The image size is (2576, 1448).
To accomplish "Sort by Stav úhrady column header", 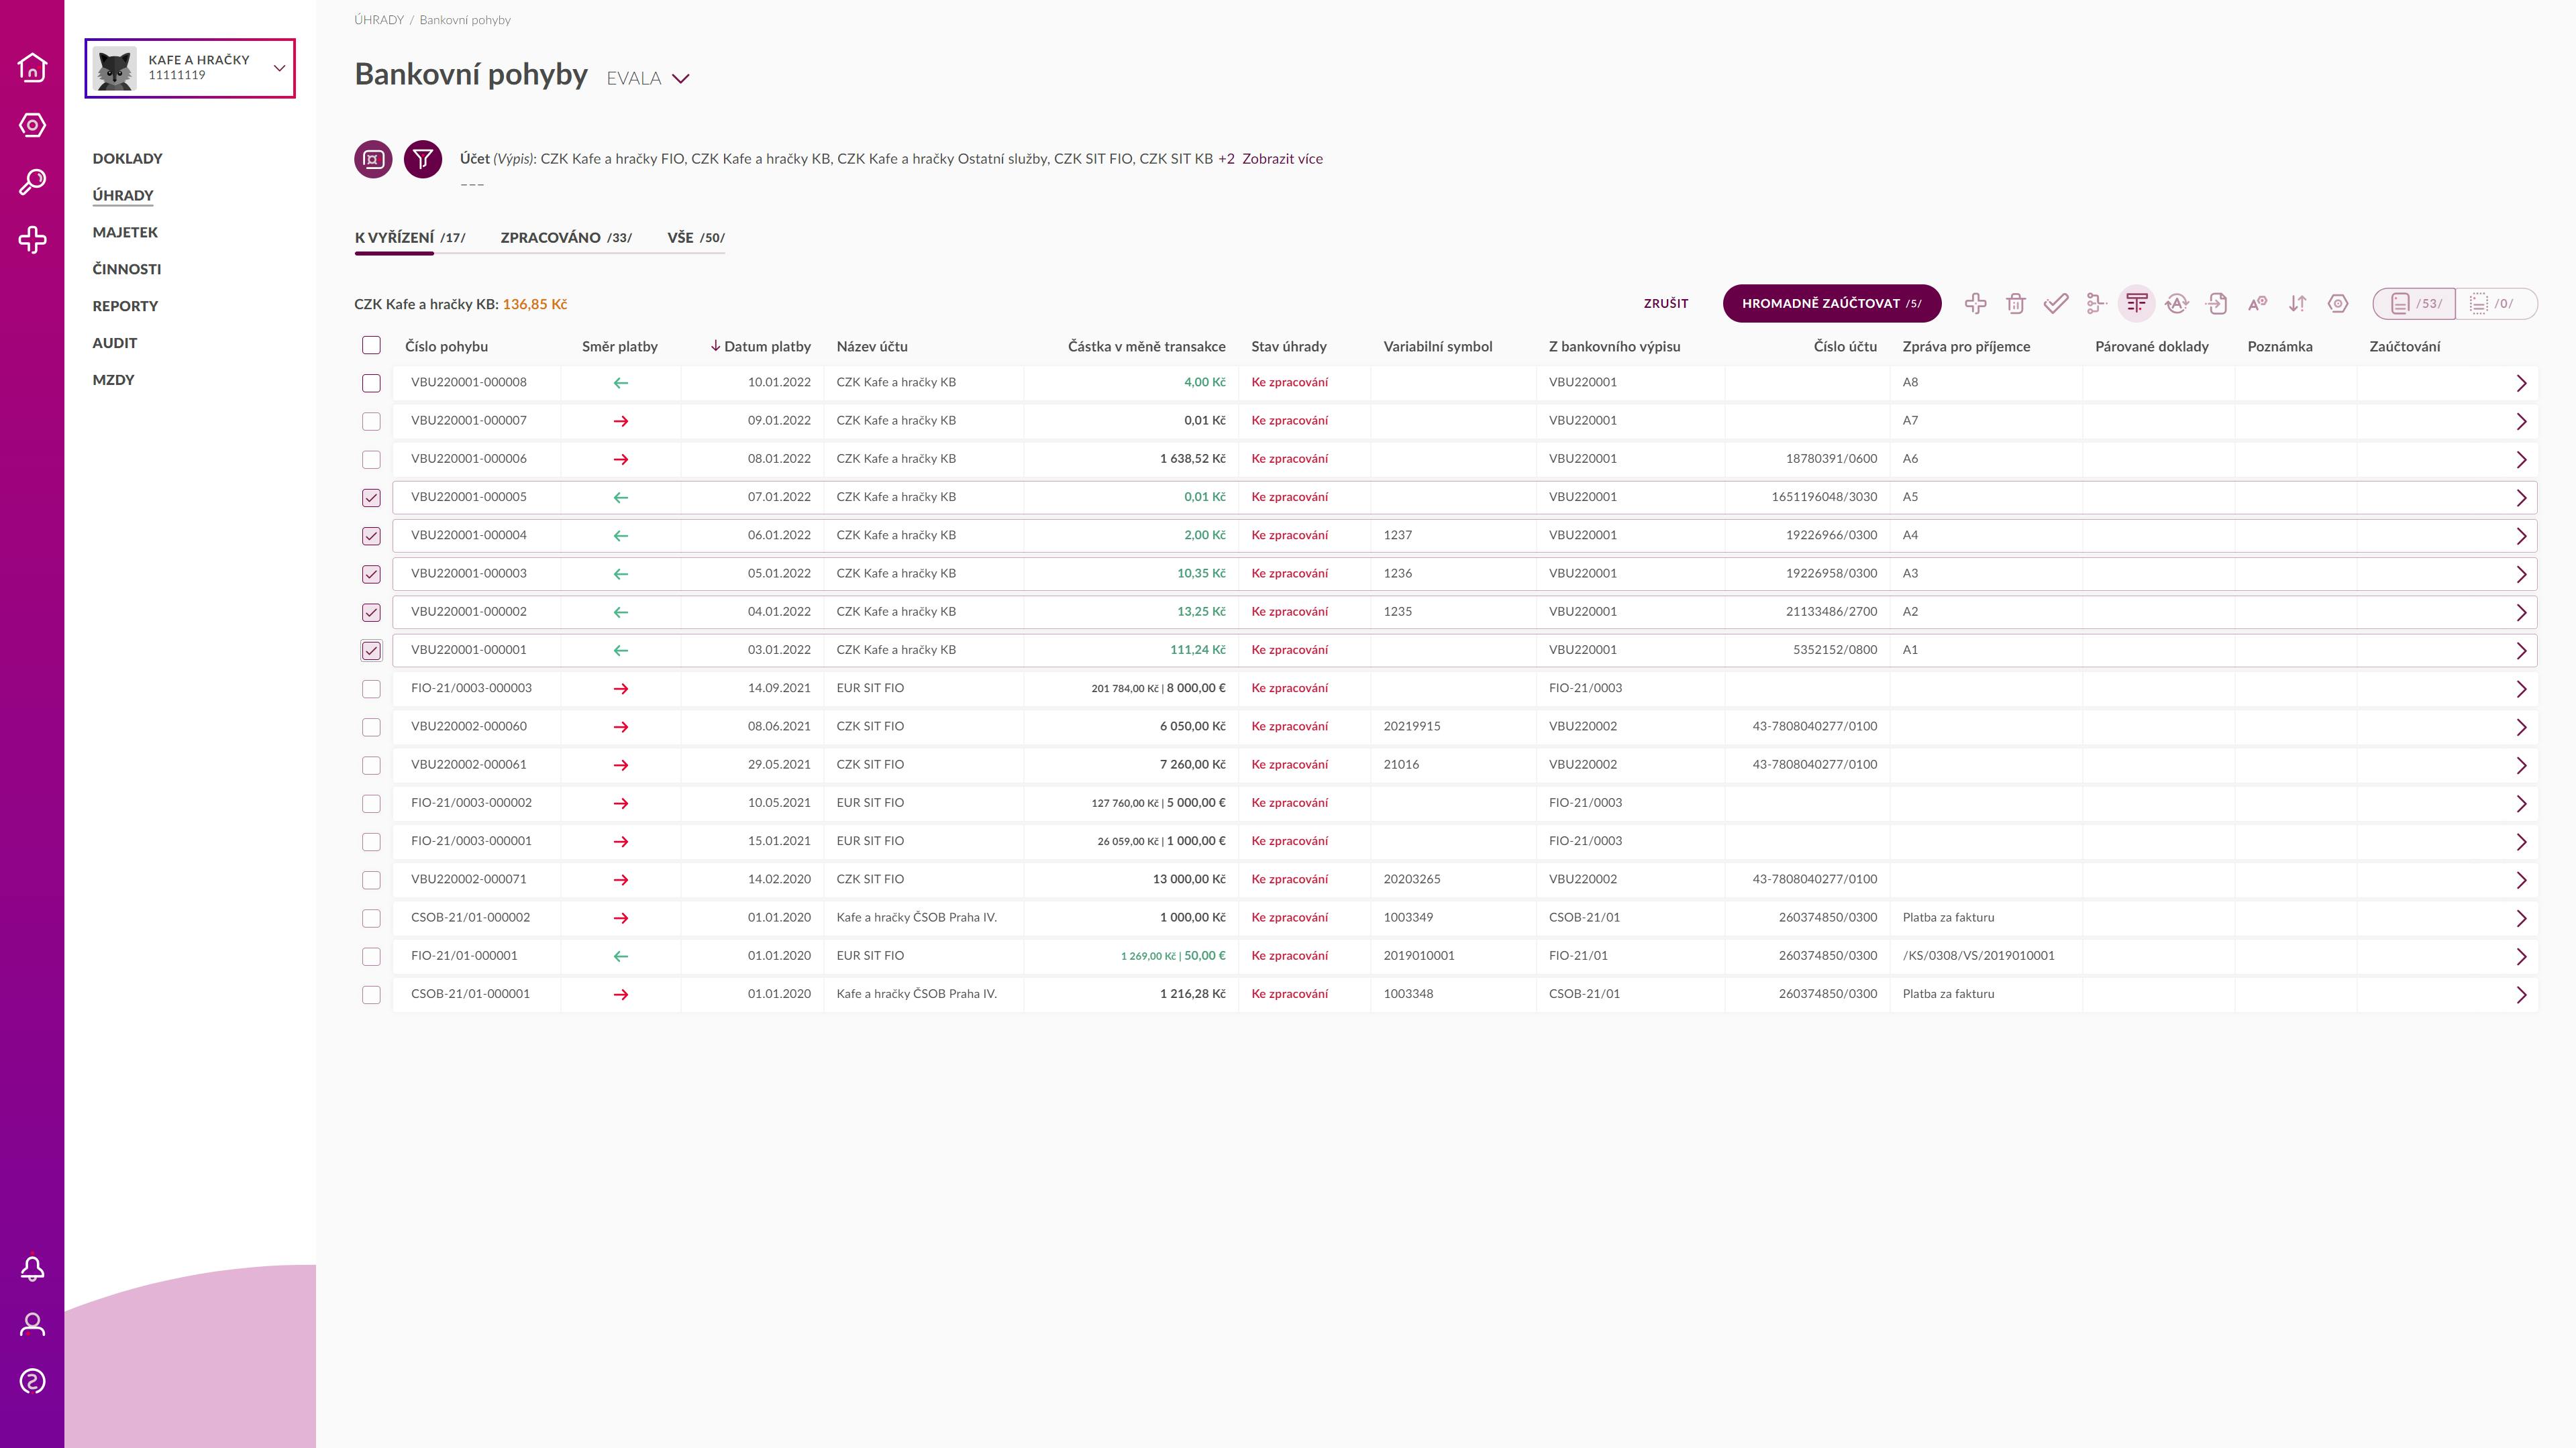I will 1289,347.
